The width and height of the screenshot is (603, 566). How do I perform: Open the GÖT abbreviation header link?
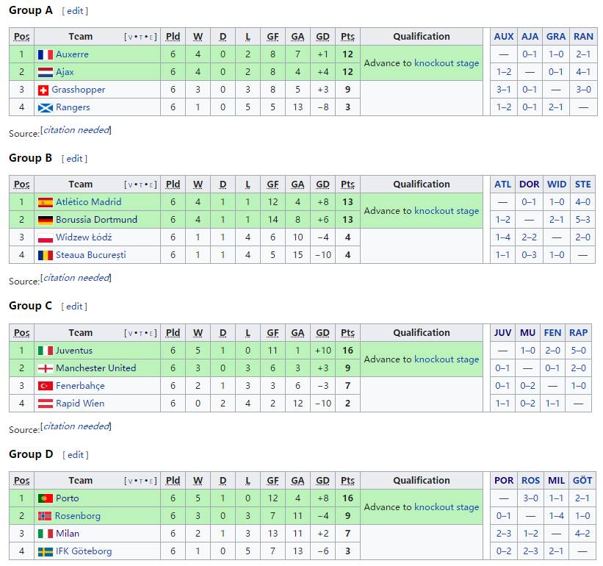(x=582, y=481)
